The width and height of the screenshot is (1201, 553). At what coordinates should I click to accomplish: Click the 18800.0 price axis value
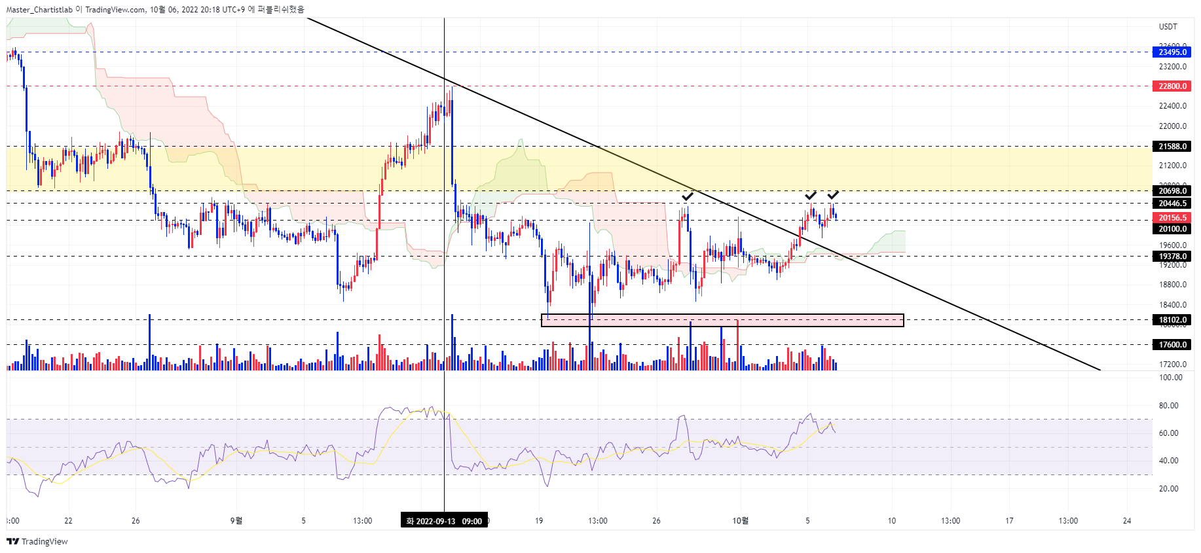pos(1173,285)
